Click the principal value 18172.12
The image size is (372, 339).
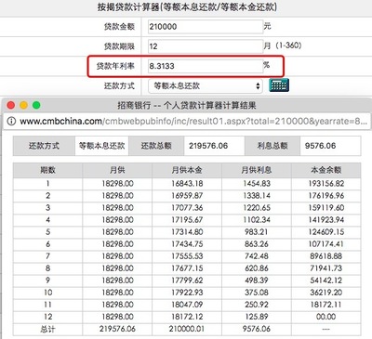187,317
